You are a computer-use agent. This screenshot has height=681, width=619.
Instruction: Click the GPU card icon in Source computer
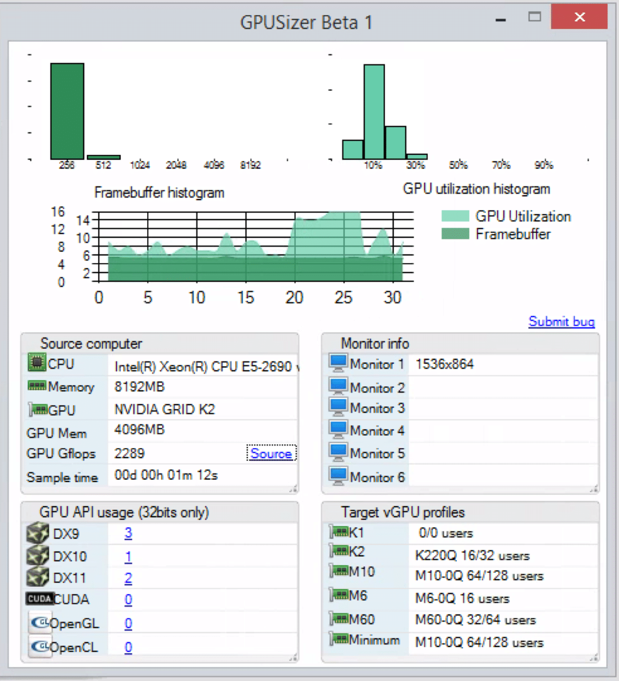[x=38, y=409]
